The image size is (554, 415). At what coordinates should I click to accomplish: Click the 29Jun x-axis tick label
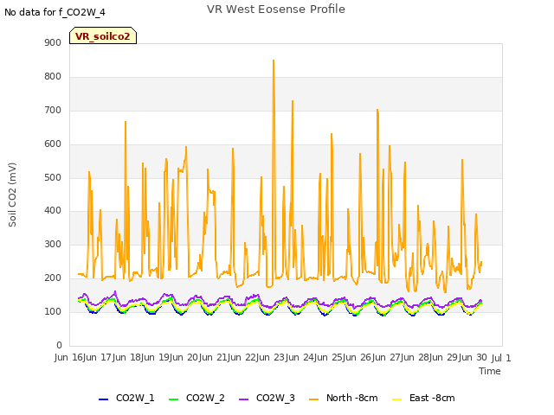pos(460,357)
